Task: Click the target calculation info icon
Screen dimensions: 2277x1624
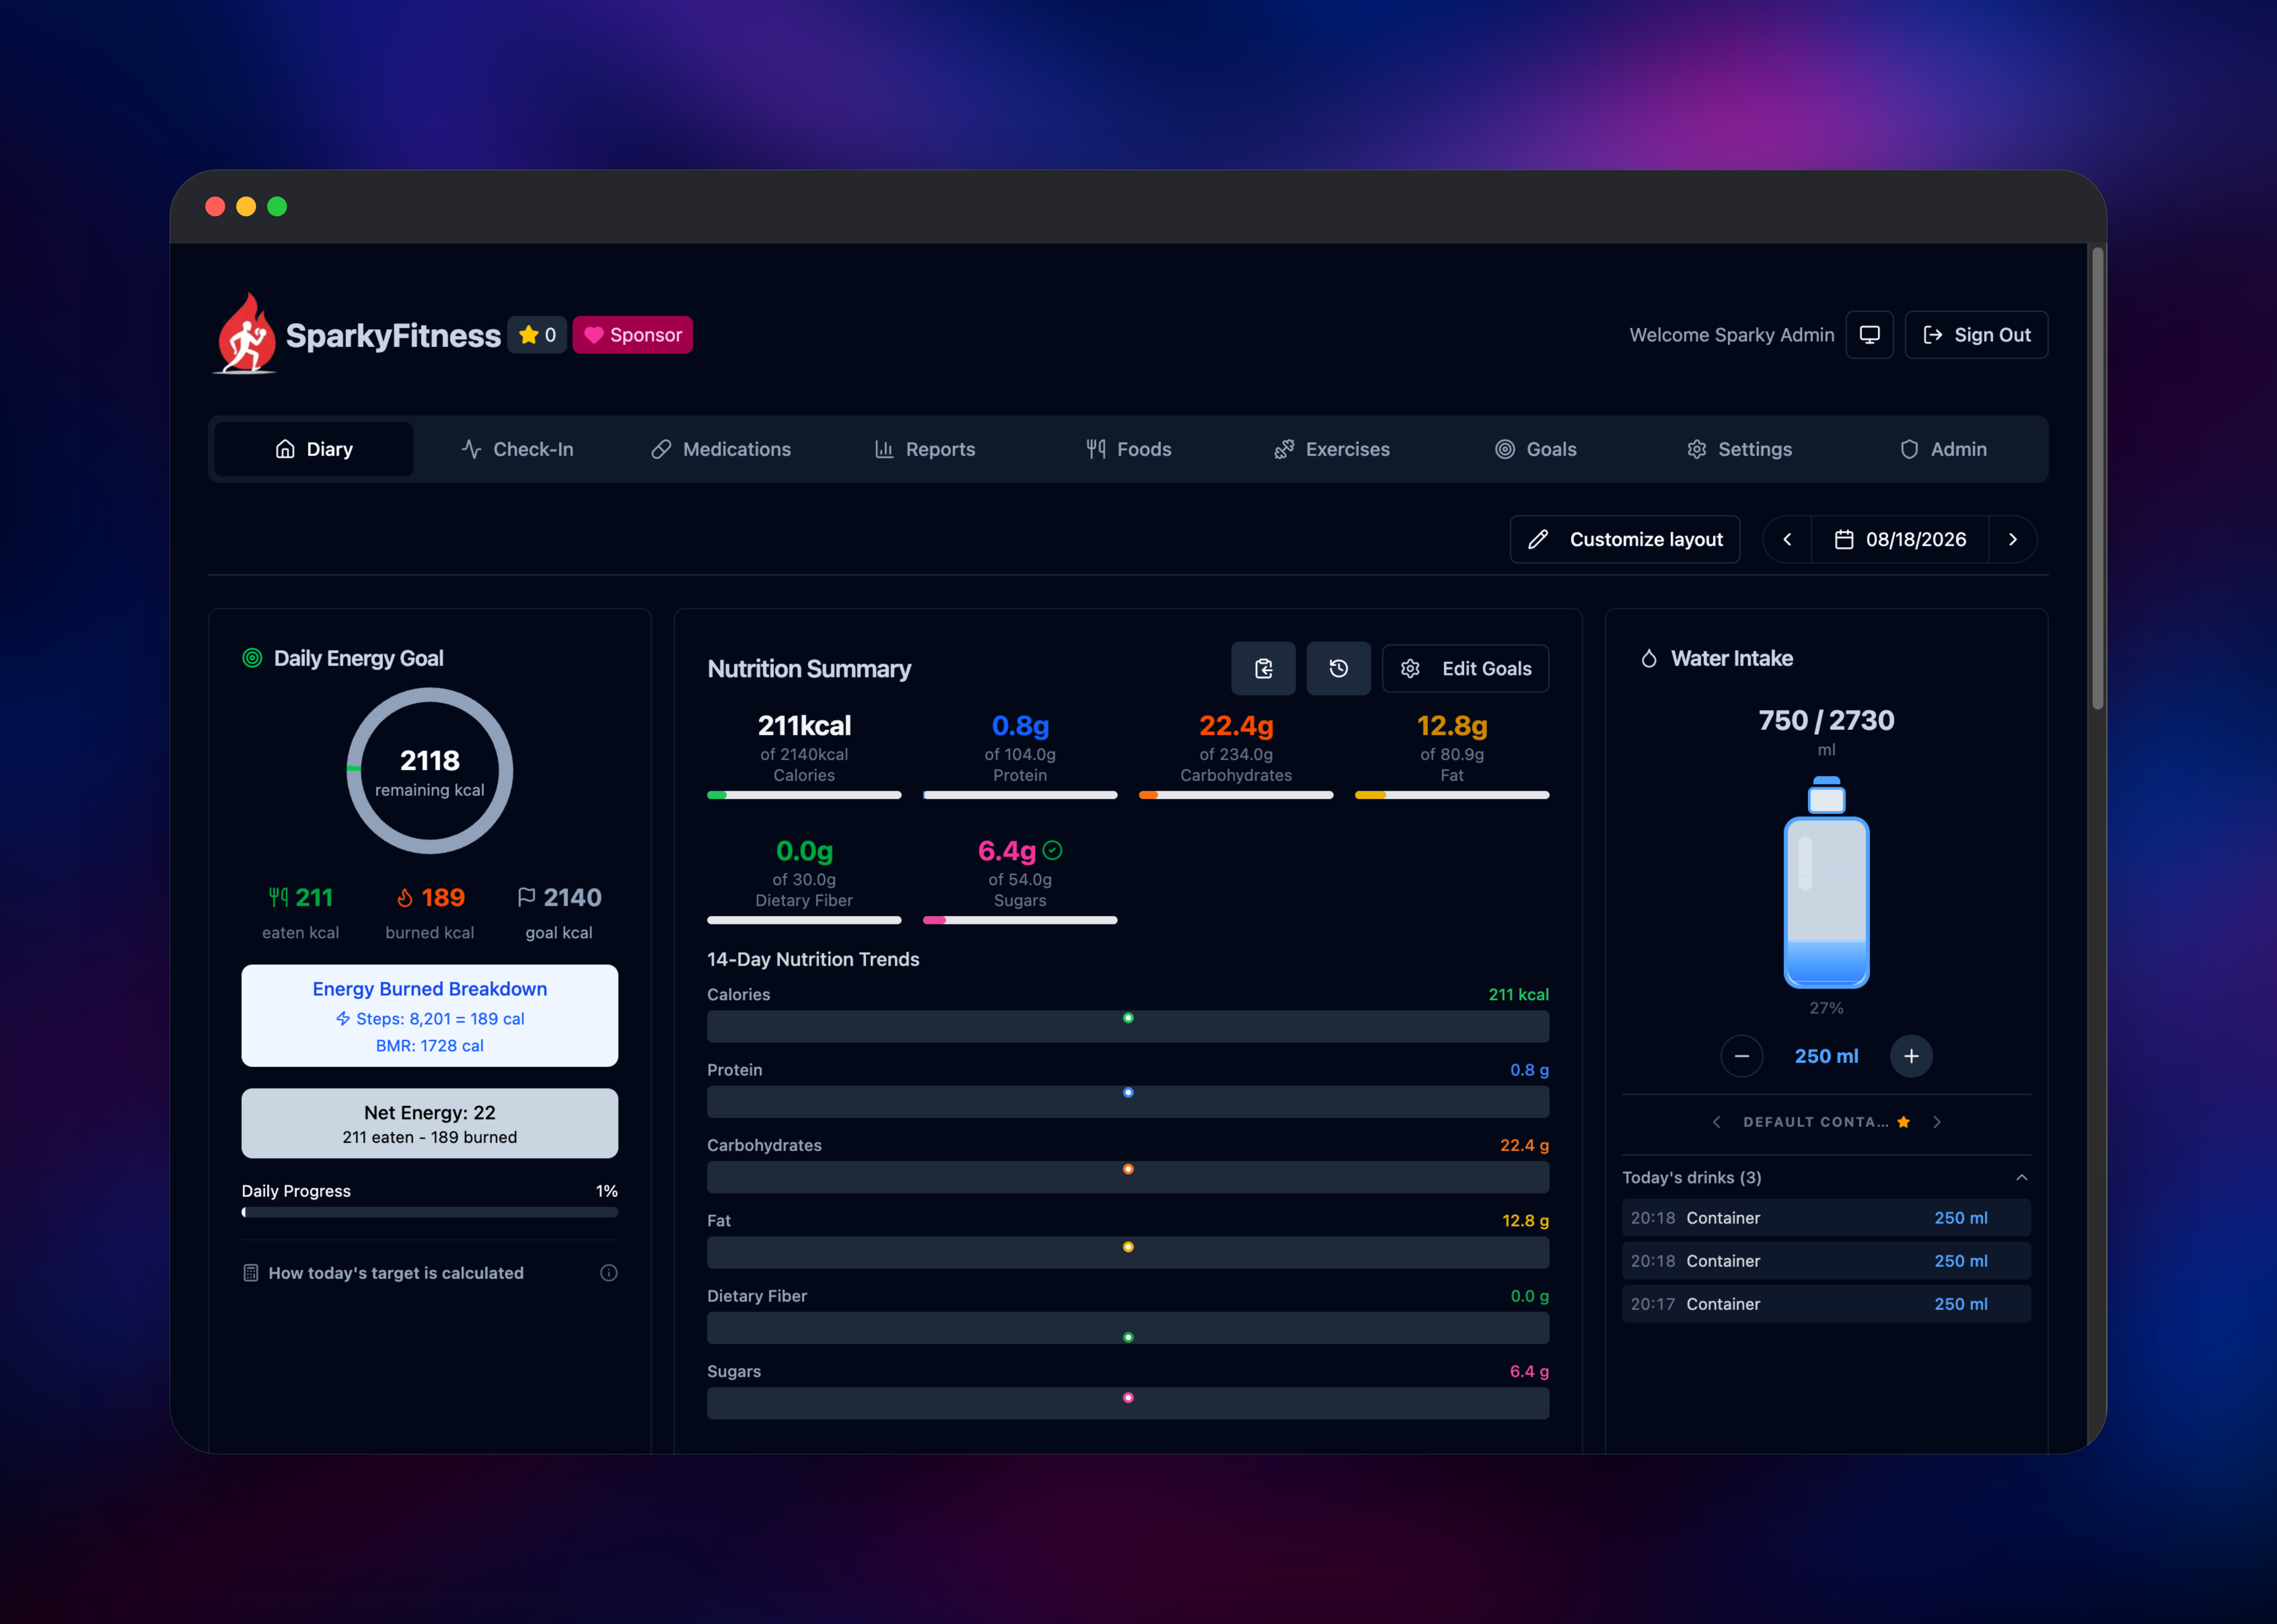Action: 609,1273
